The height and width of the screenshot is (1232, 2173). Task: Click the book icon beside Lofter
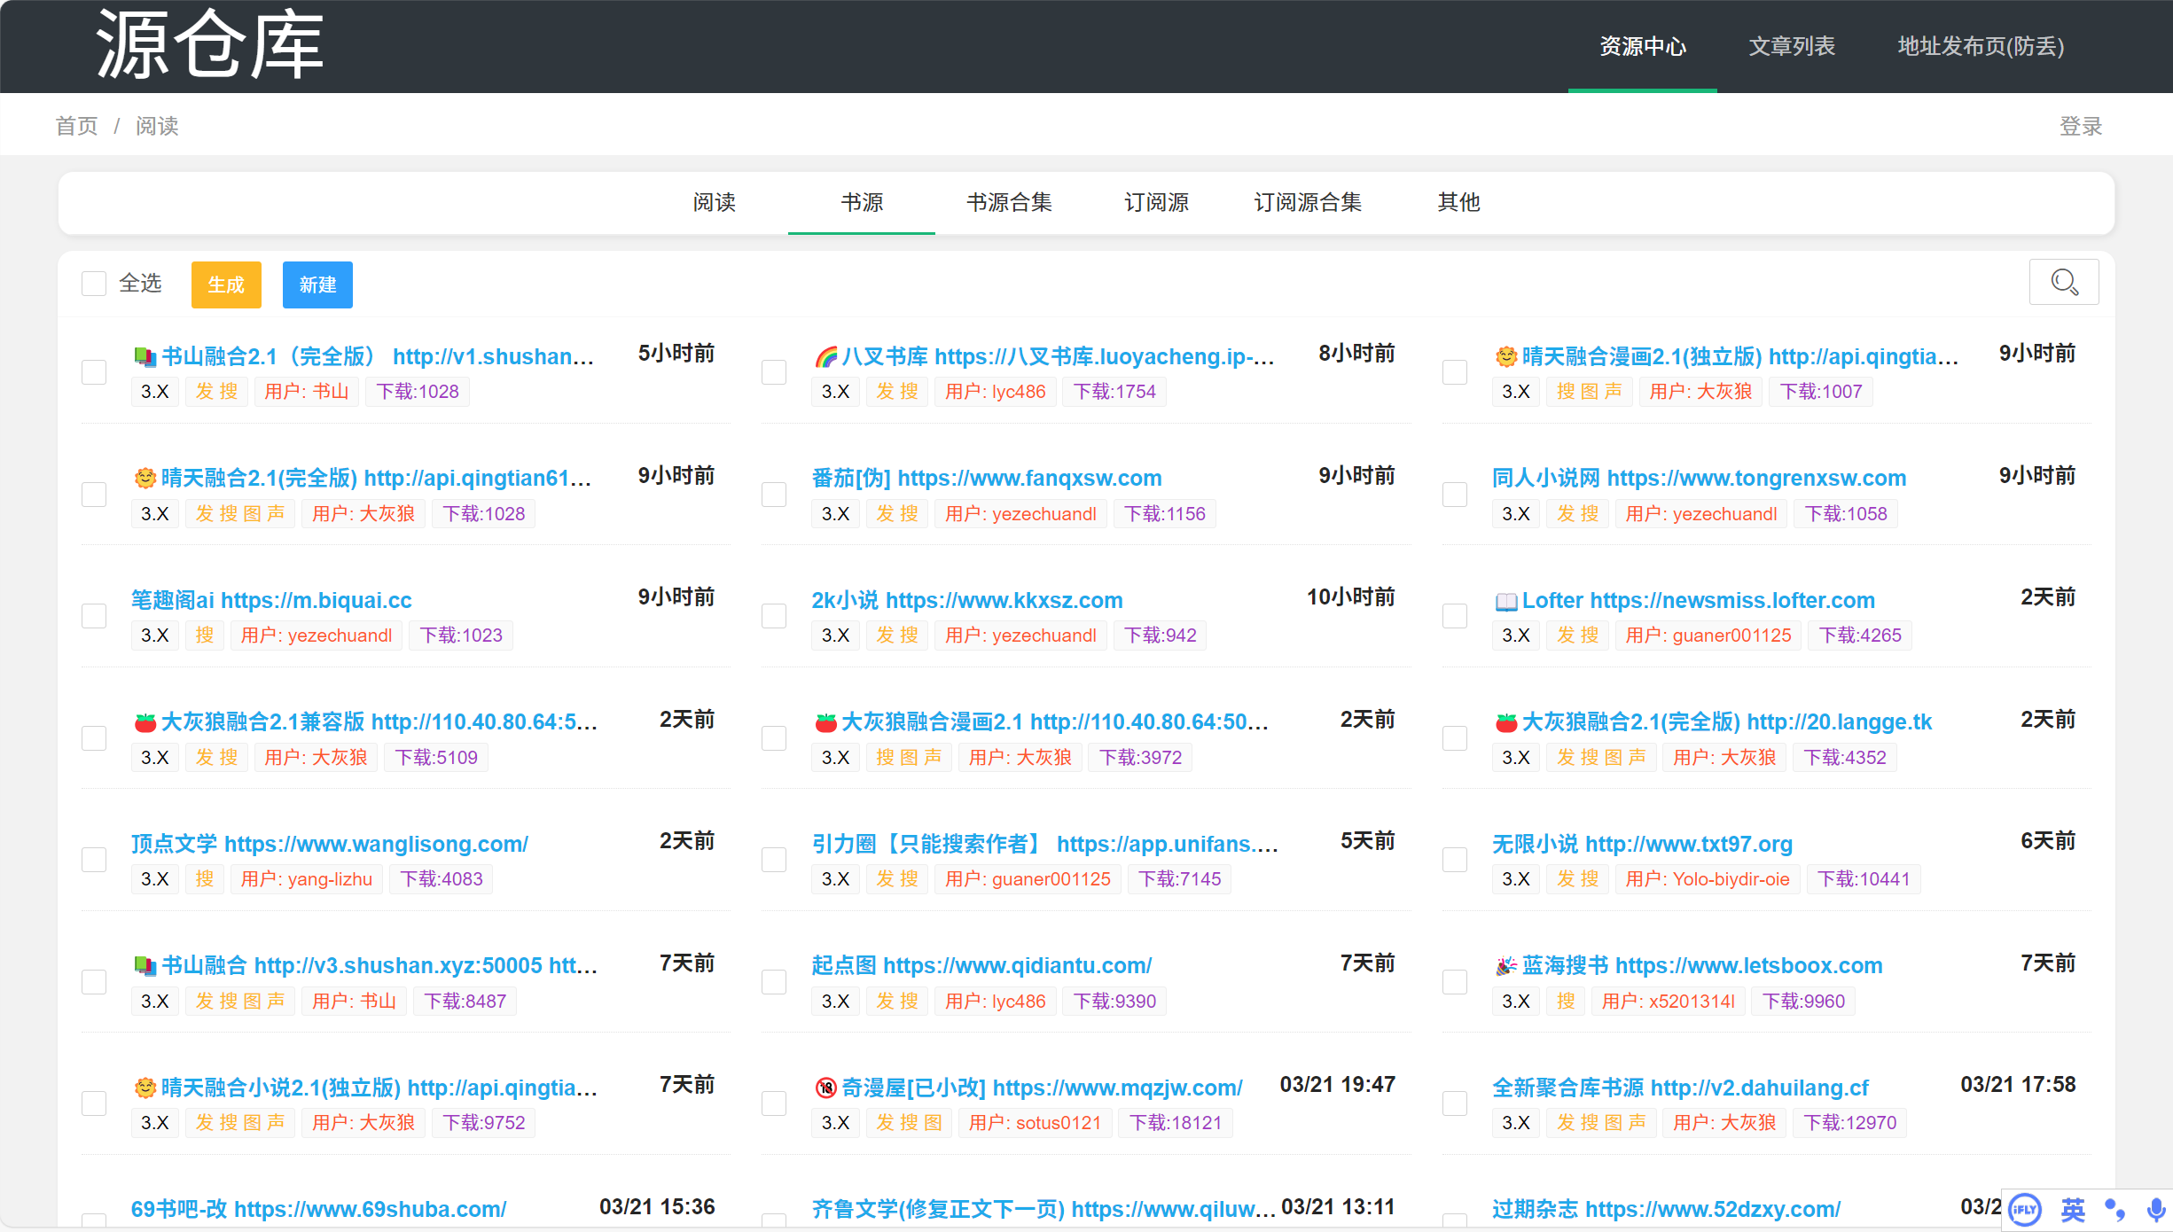1505,602
